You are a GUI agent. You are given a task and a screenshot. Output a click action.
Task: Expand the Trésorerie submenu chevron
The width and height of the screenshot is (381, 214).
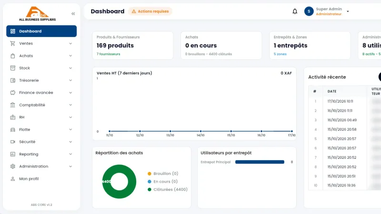click(x=70, y=80)
